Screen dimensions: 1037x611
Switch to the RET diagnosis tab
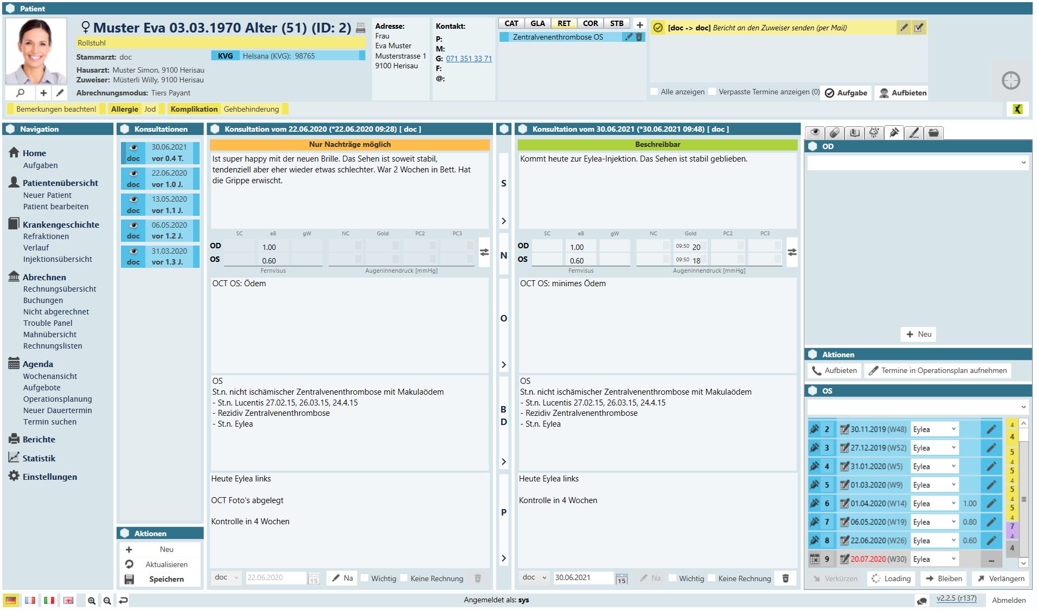tap(564, 23)
